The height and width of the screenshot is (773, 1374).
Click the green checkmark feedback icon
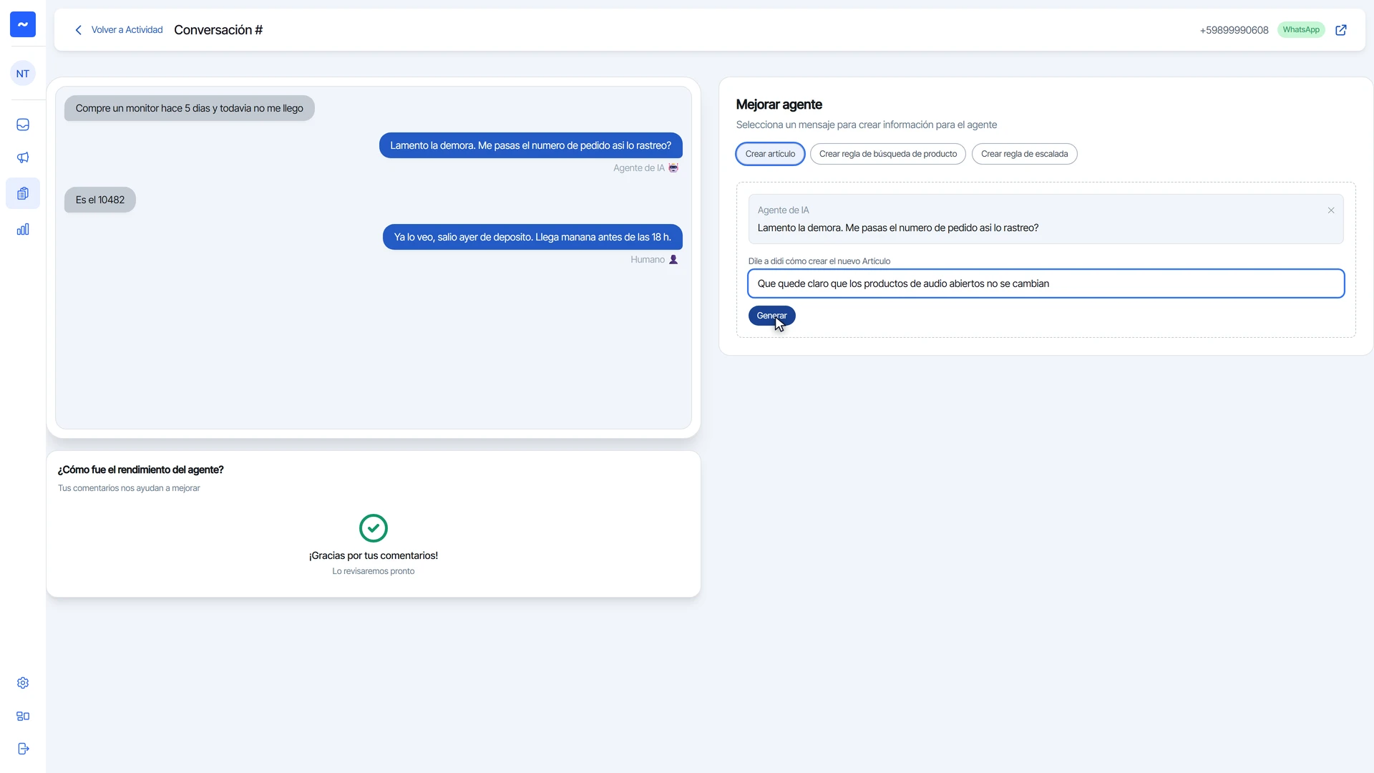click(374, 528)
